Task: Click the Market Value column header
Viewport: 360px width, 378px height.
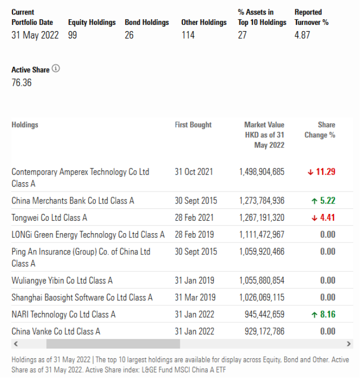Action: (x=264, y=135)
